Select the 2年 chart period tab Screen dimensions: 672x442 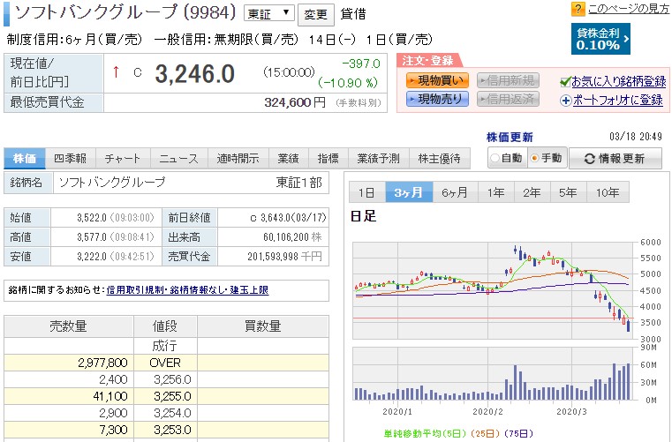point(532,192)
